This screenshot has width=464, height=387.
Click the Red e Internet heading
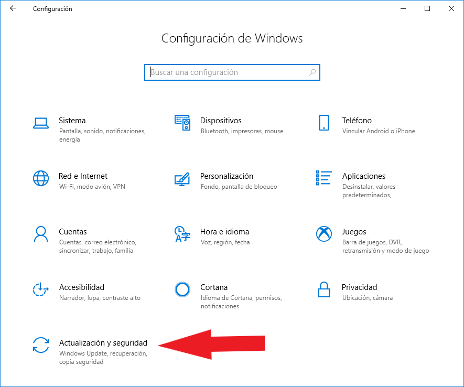83,176
